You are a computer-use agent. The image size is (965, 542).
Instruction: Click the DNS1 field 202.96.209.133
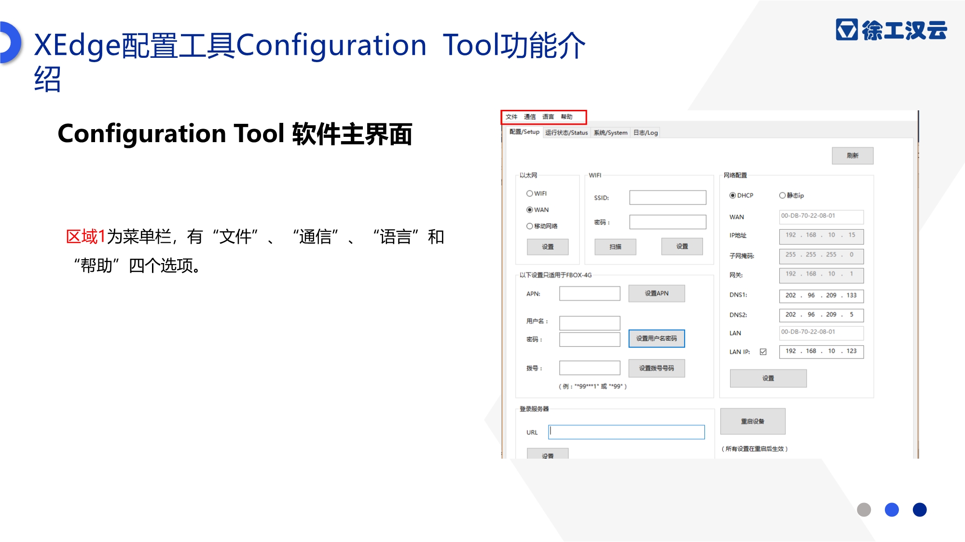(821, 296)
